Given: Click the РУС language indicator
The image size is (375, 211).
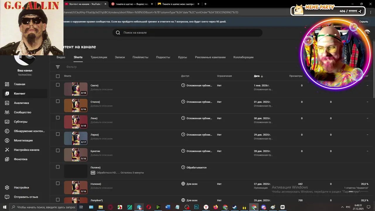Looking at the screenshot, I should coord(348,207).
